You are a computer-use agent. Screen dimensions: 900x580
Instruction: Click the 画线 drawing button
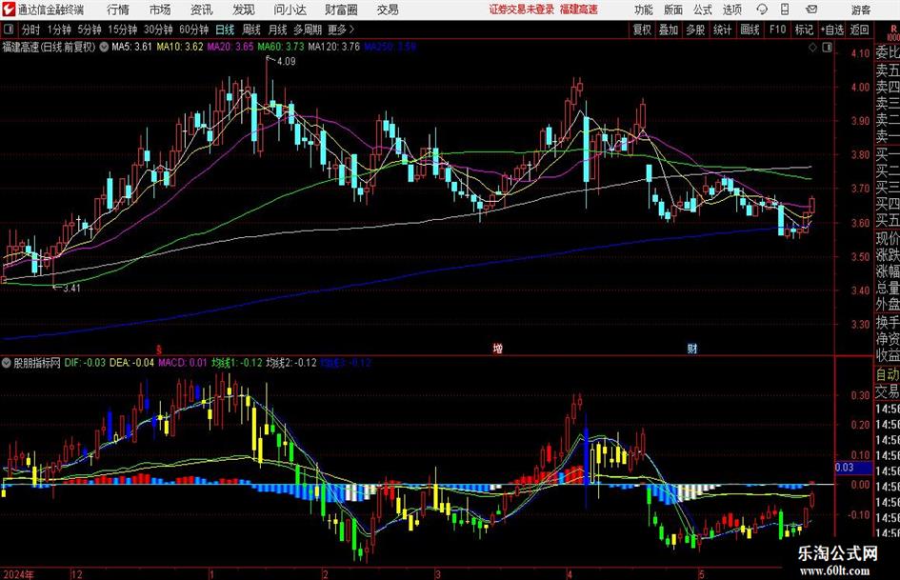coord(750,30)
